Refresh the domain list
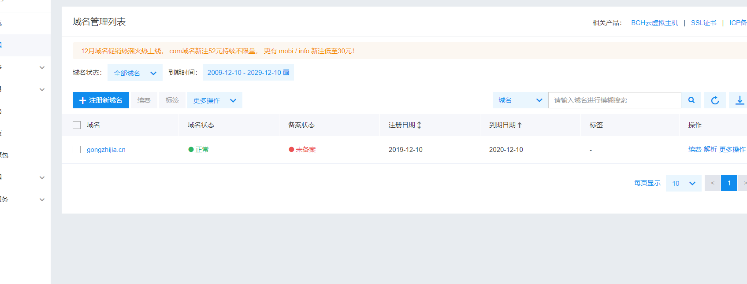 [715, 100]
